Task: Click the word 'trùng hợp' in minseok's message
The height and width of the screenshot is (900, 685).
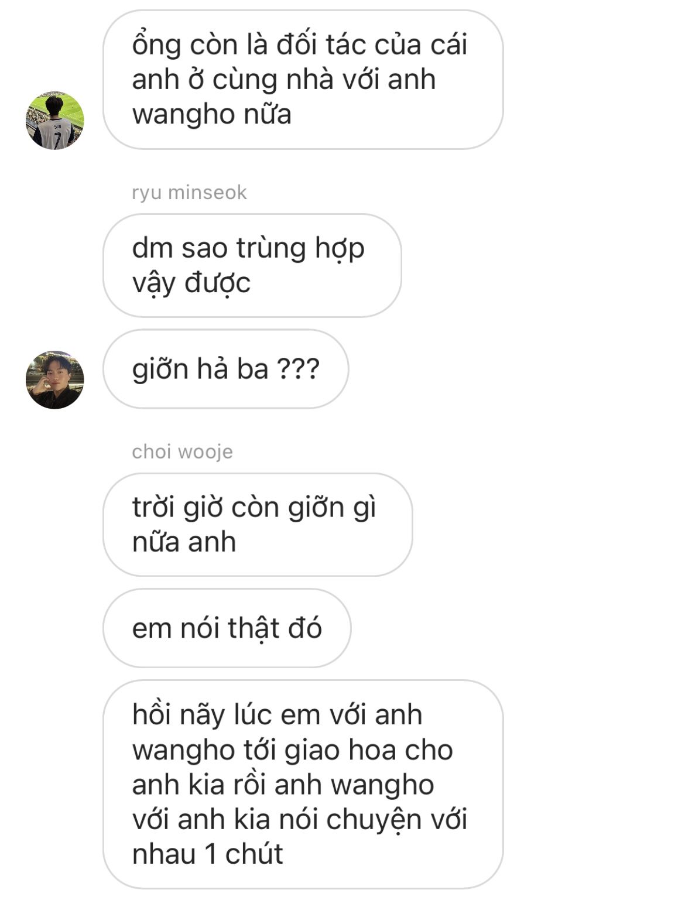Action: [300, 248]
